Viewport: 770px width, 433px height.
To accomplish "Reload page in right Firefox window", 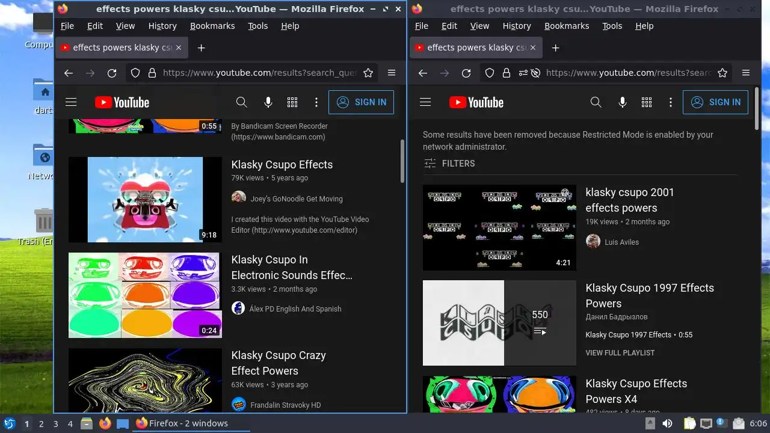I will (466, 73).
